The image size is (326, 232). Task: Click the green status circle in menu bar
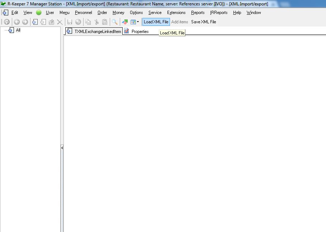coord(39,13)
